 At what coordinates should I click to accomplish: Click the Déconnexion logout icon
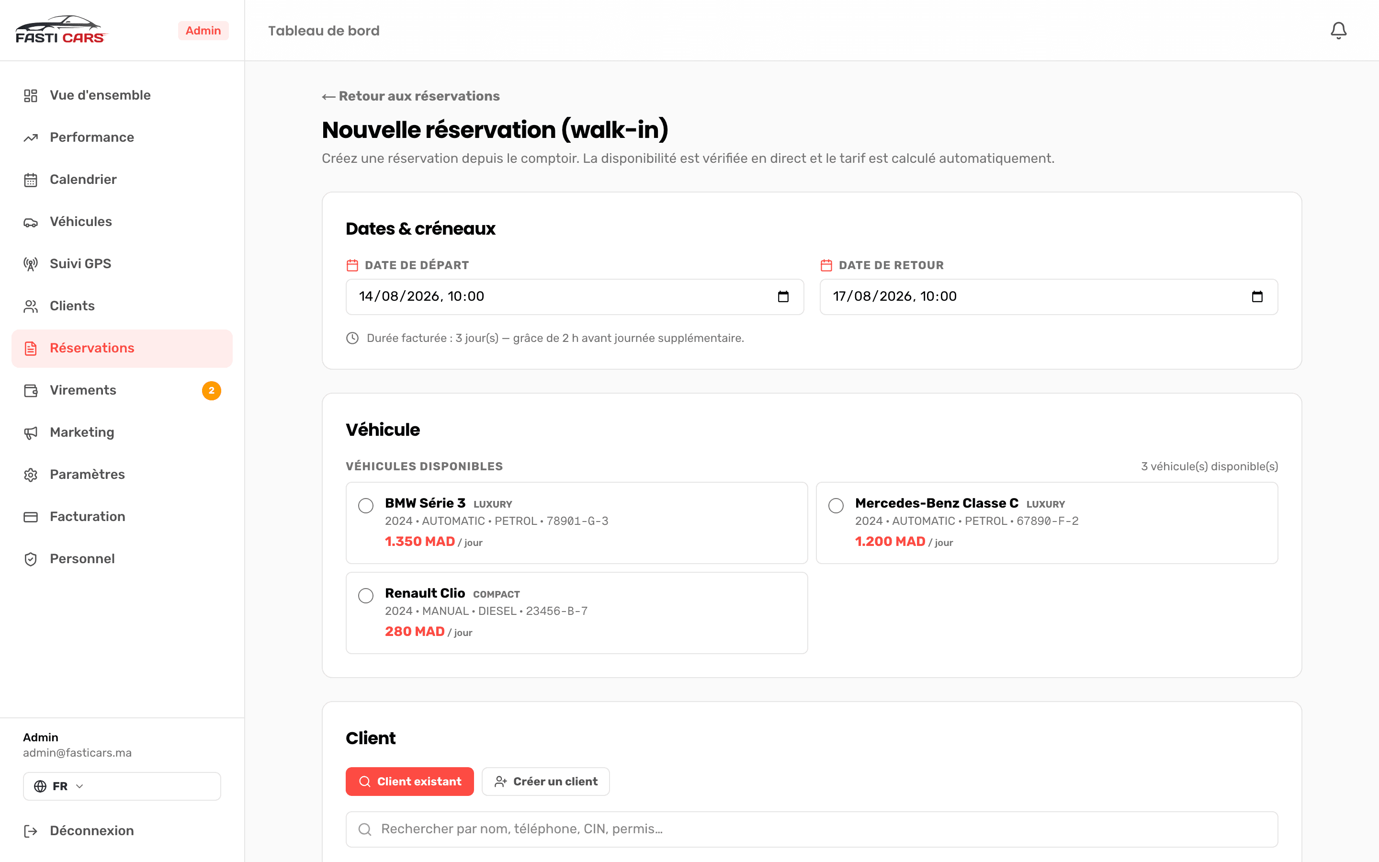31,831
